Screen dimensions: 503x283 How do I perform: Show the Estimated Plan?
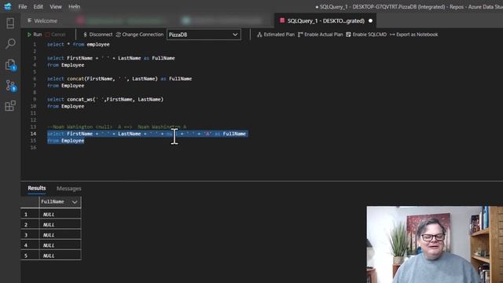pyautogui.click(x=276, y=35)
